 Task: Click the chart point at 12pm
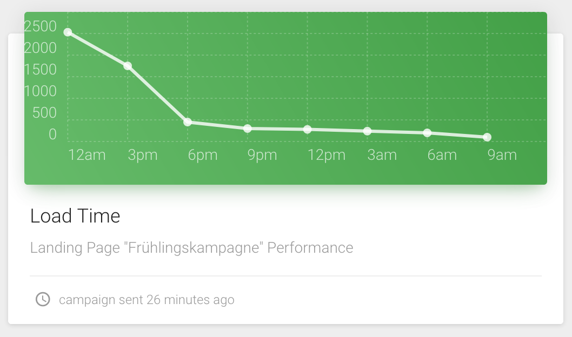click(308, 129)
